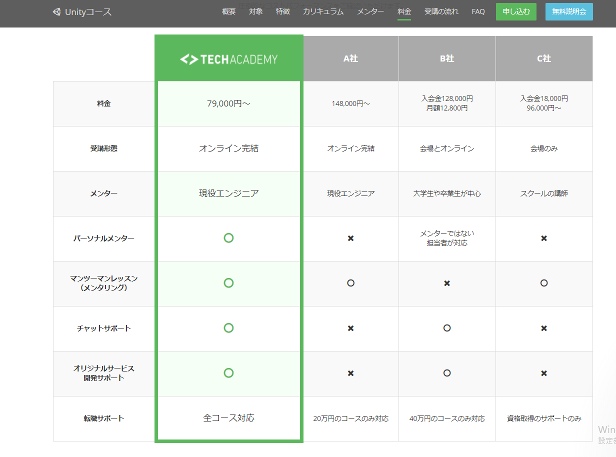Click the 資格取得のサポートのみ cell

[544, 418]
